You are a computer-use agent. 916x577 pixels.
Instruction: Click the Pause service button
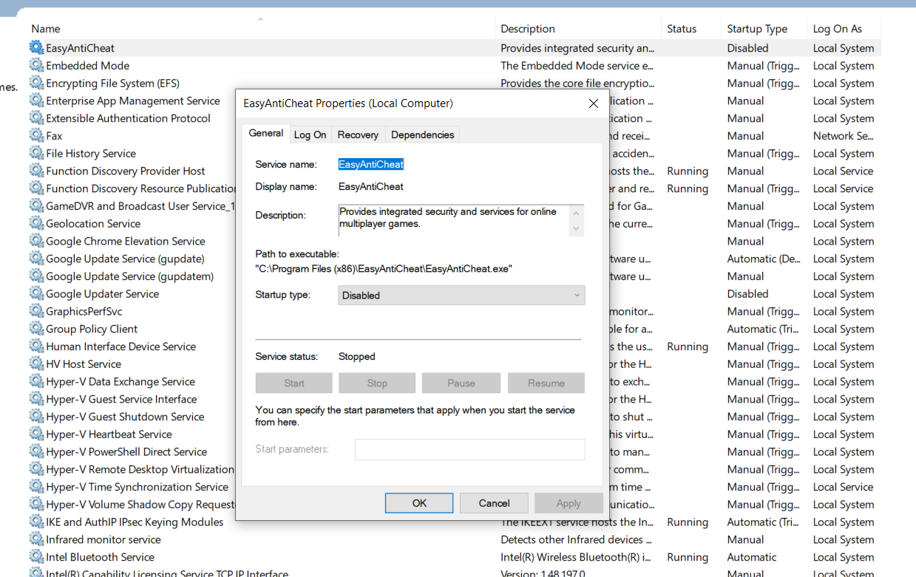pos(461,383)
